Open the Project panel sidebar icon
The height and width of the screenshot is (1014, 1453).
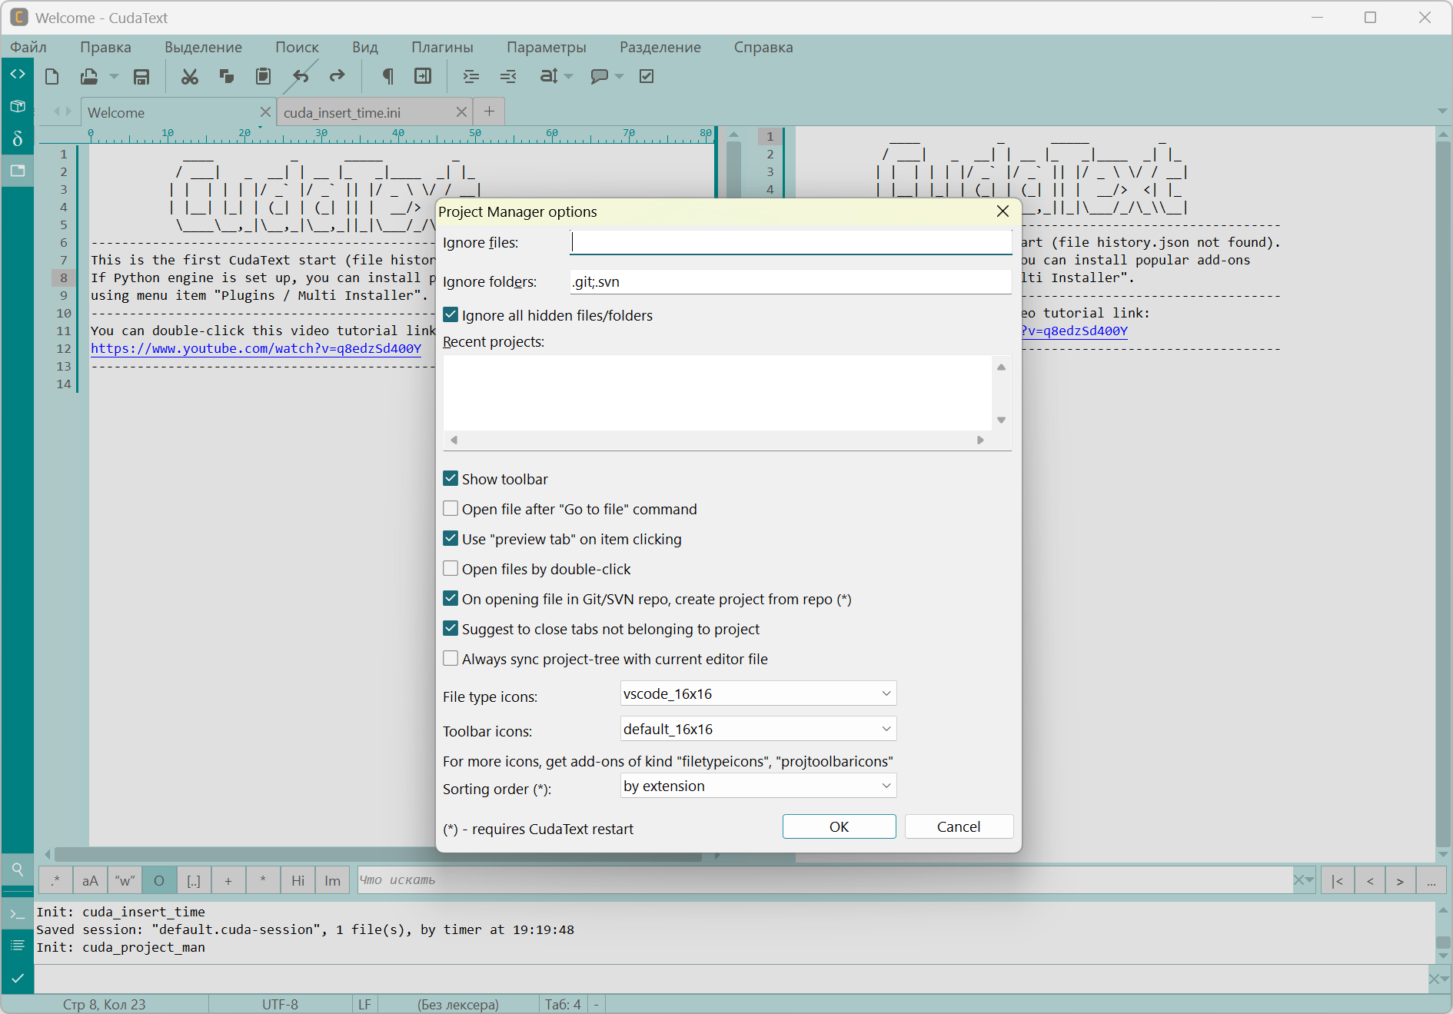point(17,171)
